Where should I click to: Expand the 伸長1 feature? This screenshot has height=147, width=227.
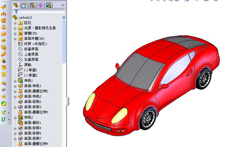tap(15, 81)
